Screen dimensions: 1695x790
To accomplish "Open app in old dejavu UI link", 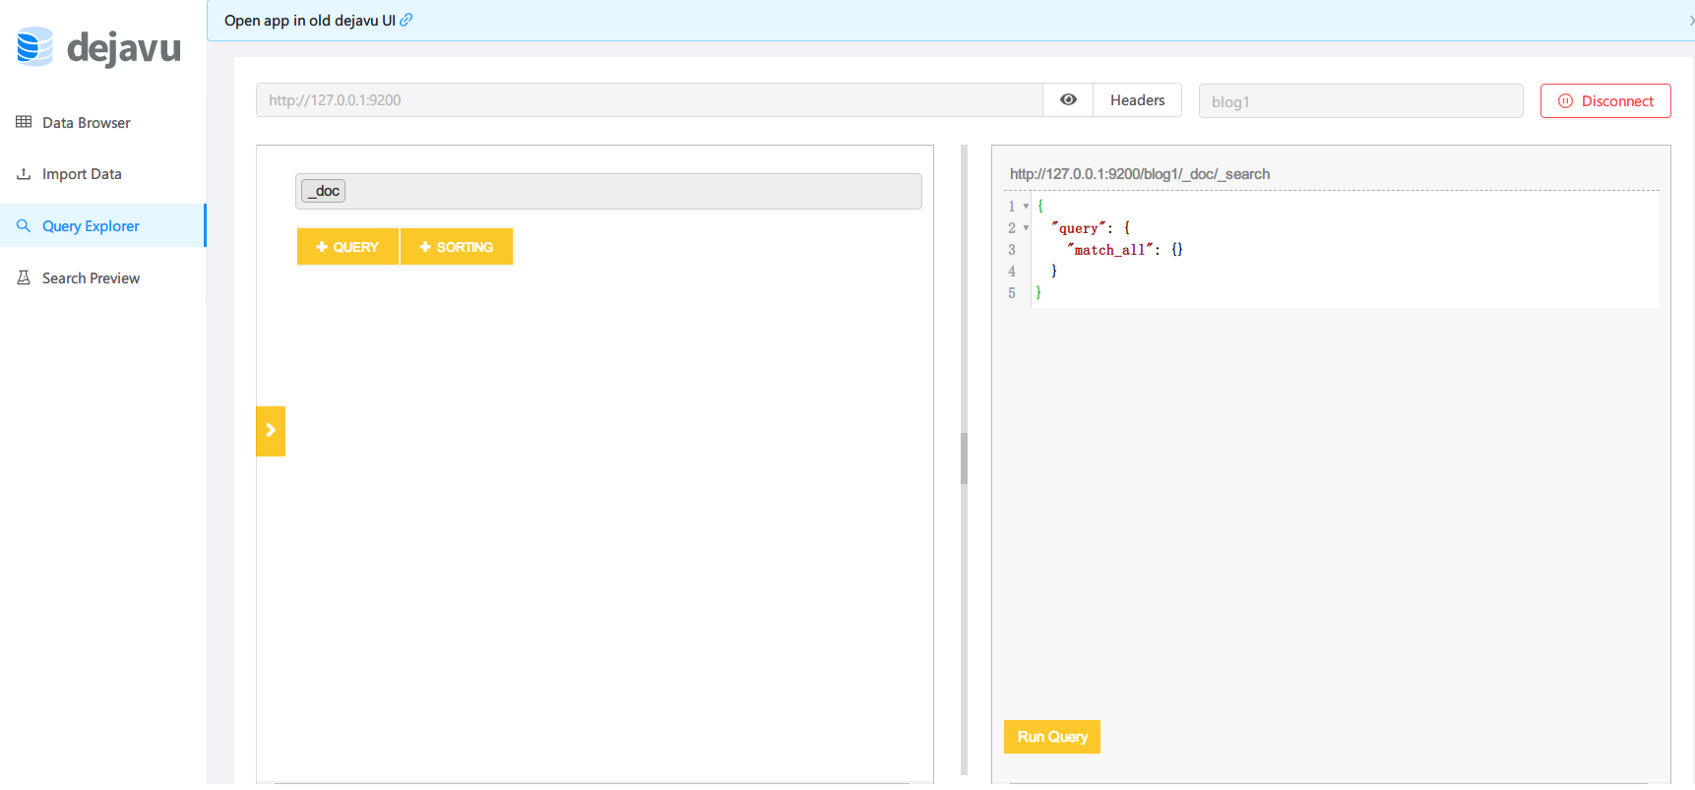I will coord(310,21).
